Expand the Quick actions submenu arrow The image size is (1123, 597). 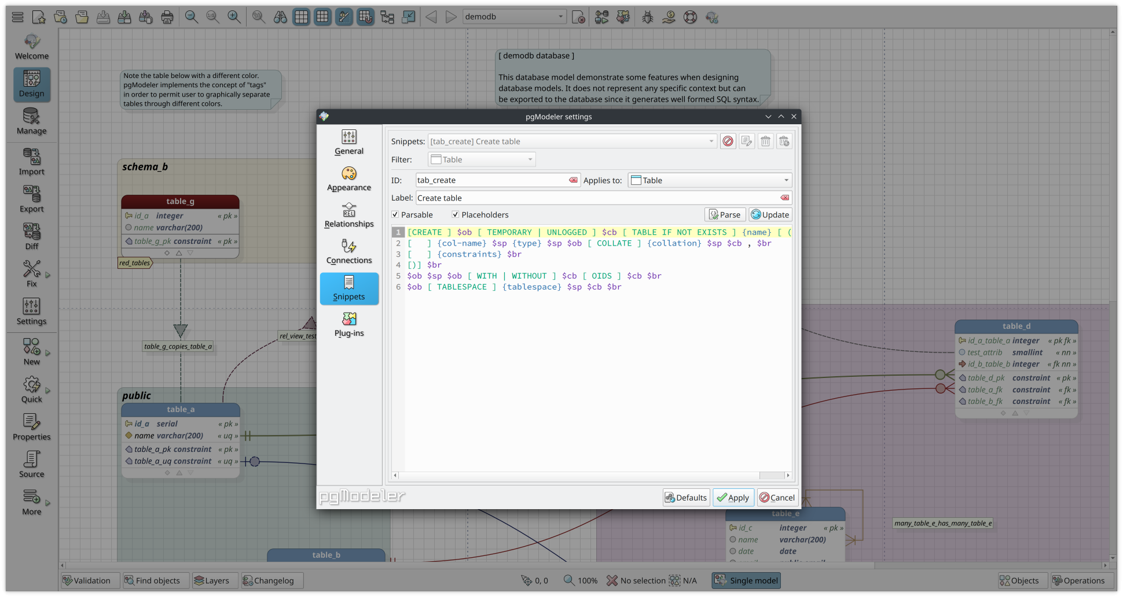pyautogui.click(x=48, y=391)
